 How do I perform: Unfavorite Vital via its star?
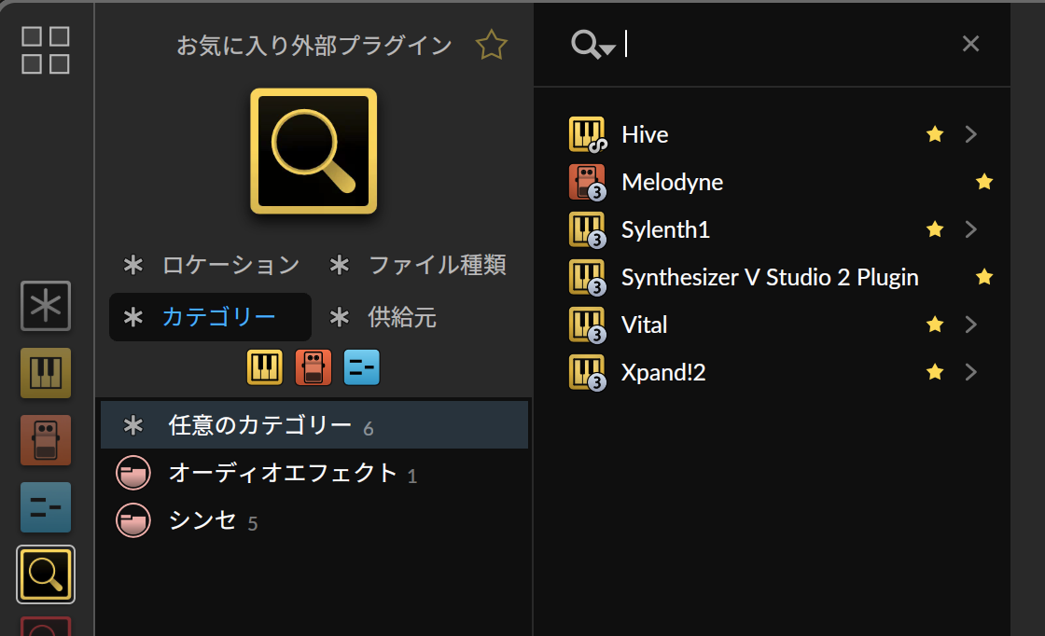(x=935, y=325)
